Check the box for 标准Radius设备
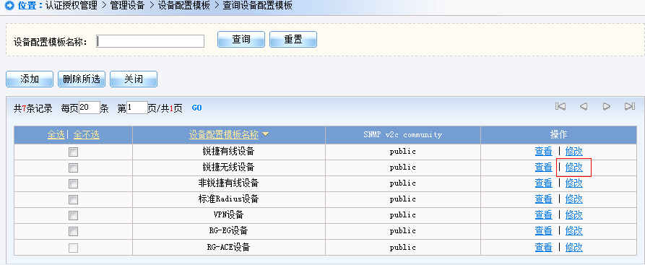Image resolution: width=645 pixels, height=265 pixels. (73, 199)
